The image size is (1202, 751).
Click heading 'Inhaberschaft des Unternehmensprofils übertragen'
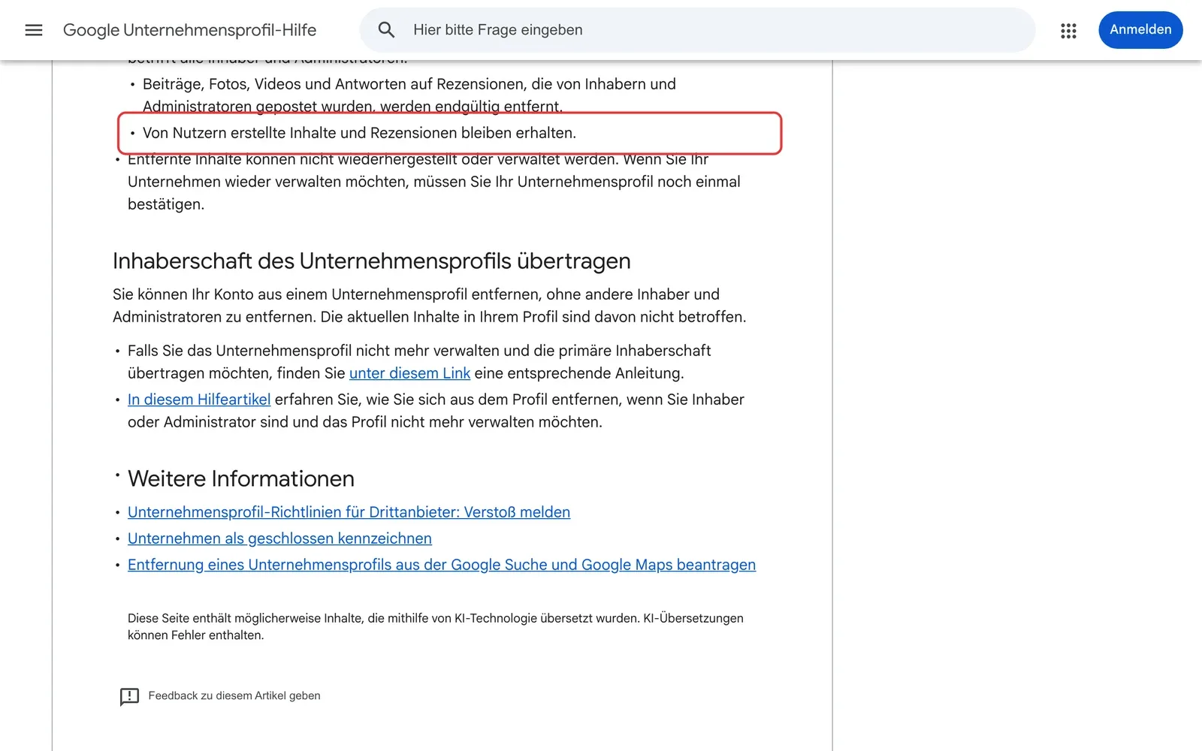click(x=371, y=261)
